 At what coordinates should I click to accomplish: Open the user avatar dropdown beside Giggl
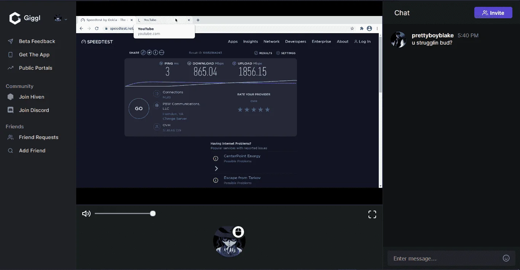[x=61, y=18]
